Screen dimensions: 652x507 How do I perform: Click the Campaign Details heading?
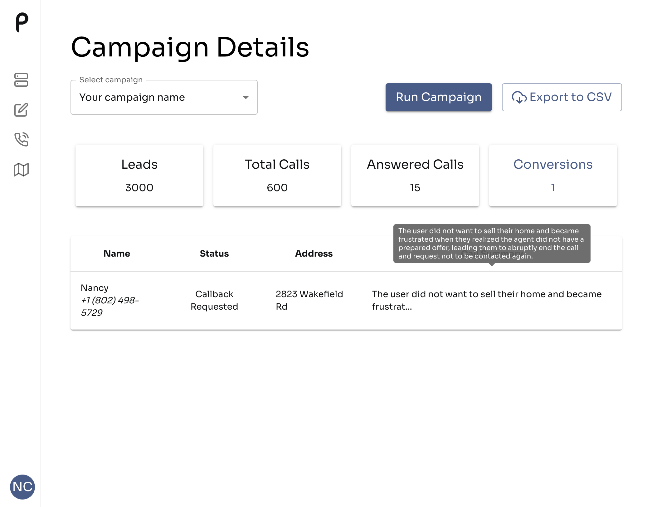[190, 47]
